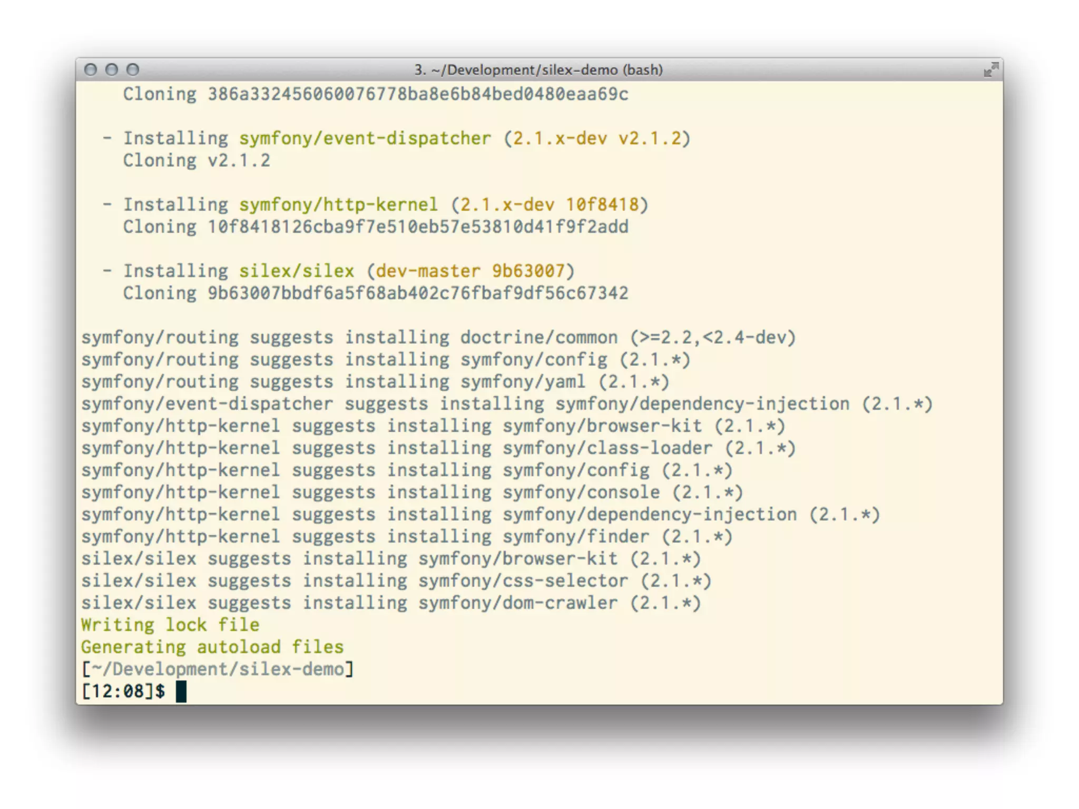Screen dimensions: 1079x809
Task: Click the 'symfony/yaml' suggestion text
Action: click(x=523, y=381)
